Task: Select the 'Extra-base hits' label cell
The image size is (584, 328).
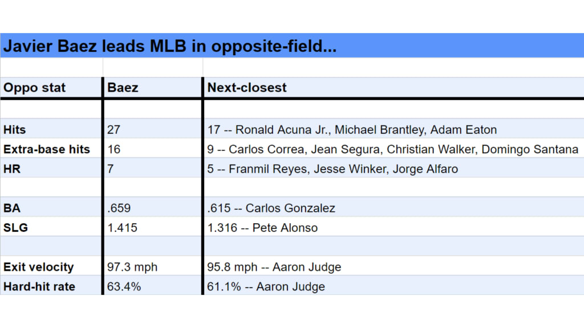Action: pyautogui.click(x=51, y=149)
